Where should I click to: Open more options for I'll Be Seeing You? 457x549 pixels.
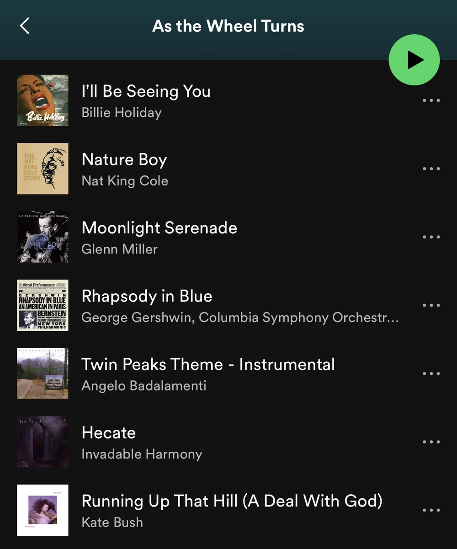431,100
